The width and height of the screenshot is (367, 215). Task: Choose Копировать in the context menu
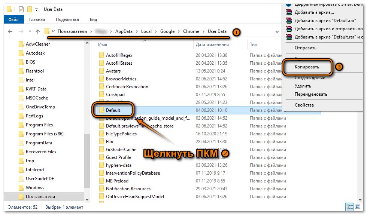coord(307,67)
